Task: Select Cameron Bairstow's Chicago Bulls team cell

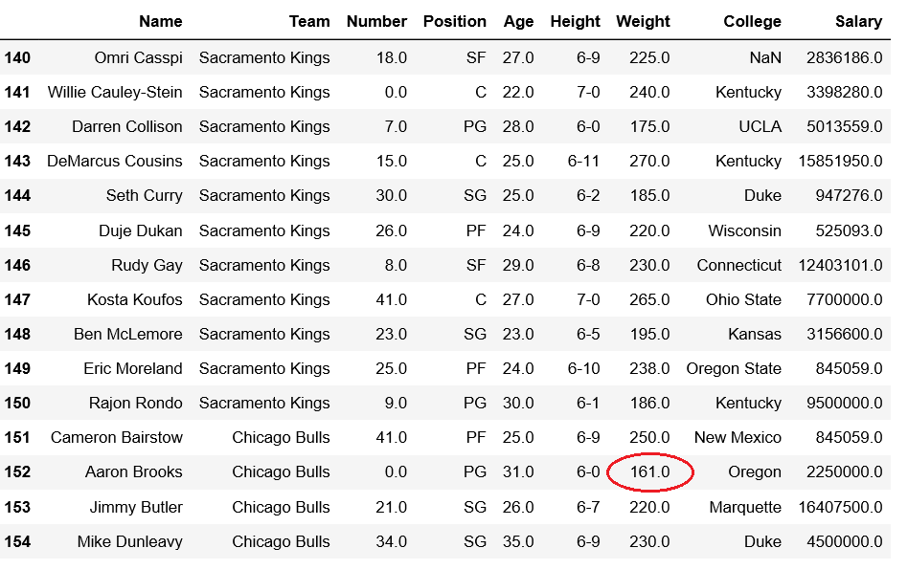Action: 281,438
